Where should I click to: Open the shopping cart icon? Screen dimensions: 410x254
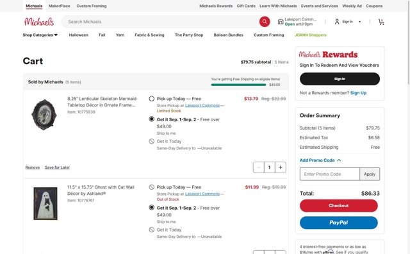(x=381, y=22)
